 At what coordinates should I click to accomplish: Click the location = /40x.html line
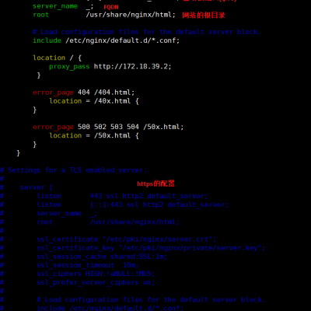(94, 101)
